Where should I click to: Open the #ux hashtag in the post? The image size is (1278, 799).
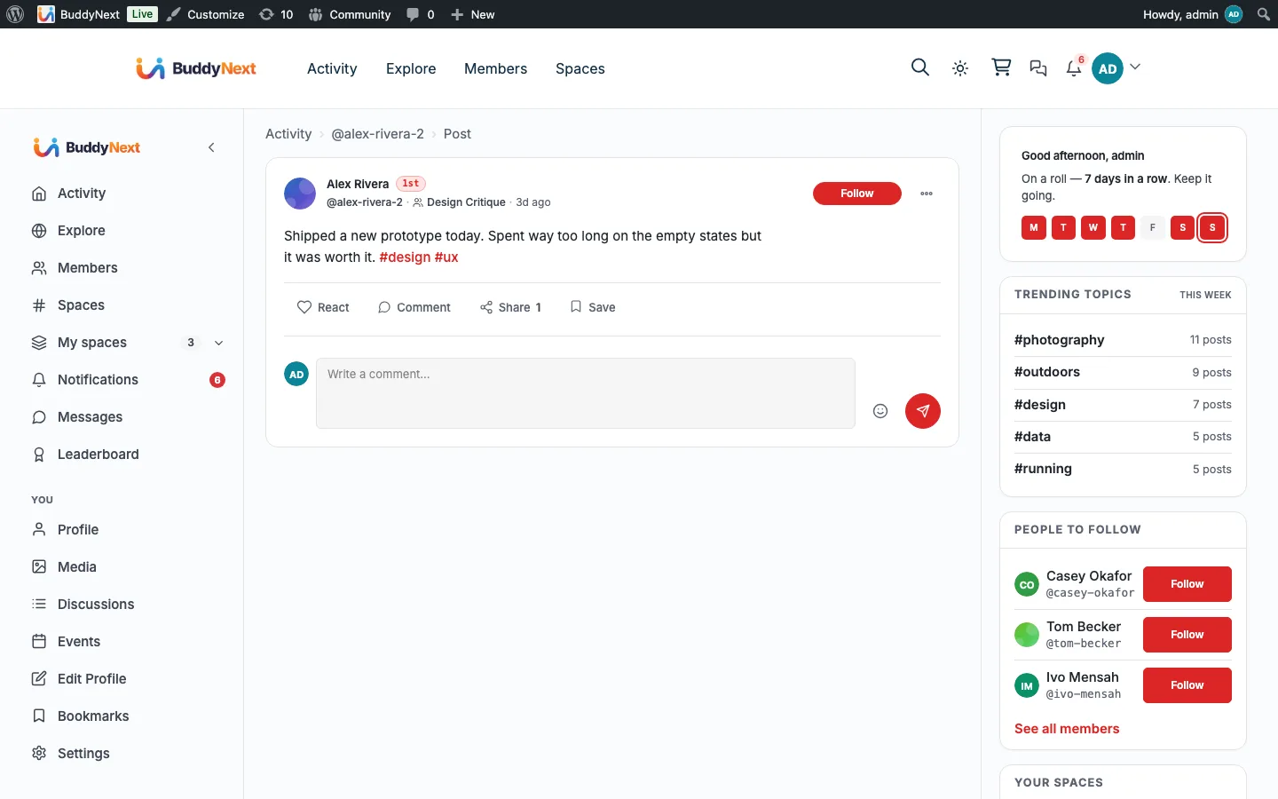pyautogui.click(x=446, y=257)
